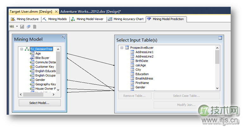Click the save query result toolbar icon
This screenshot has height=128, width=244.
tap(35, 27)
